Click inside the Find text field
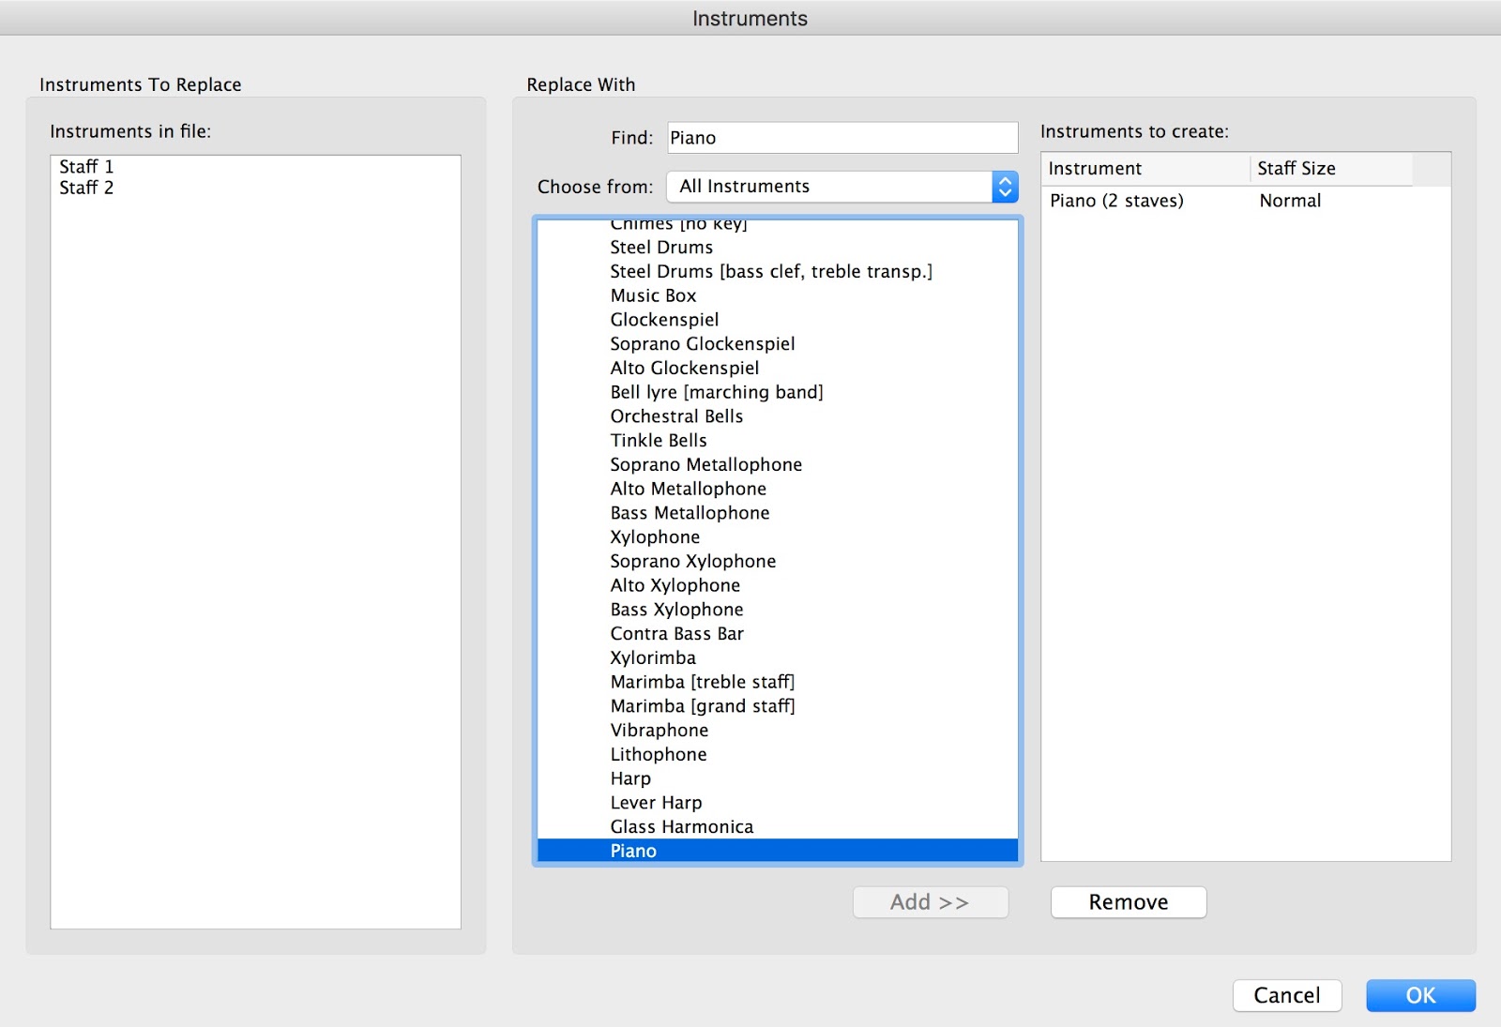Image resolution: width=1501 pixels, height=1027 pixels. click(x=841, y=137)
